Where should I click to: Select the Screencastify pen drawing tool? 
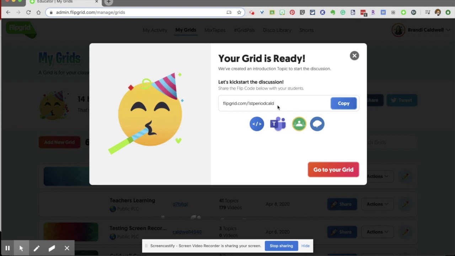point(37,248)
